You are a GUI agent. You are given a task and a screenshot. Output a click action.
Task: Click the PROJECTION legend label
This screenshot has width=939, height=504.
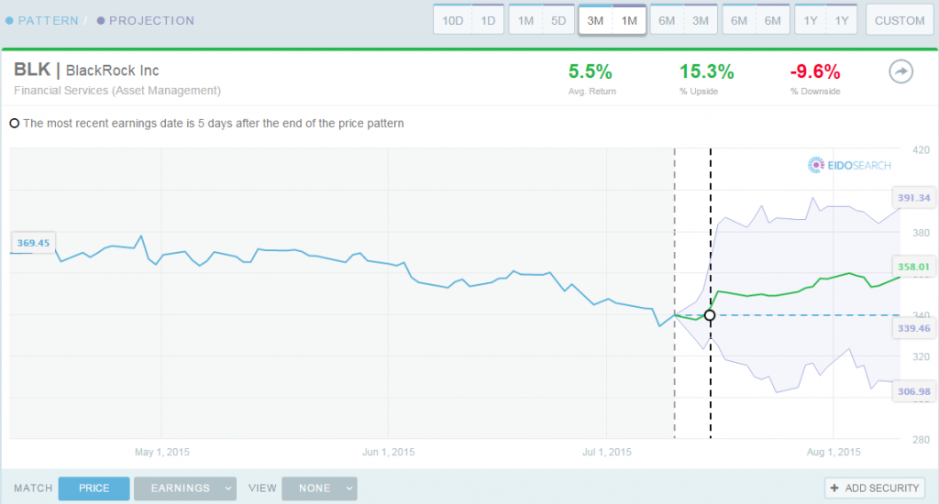point(151,20)
